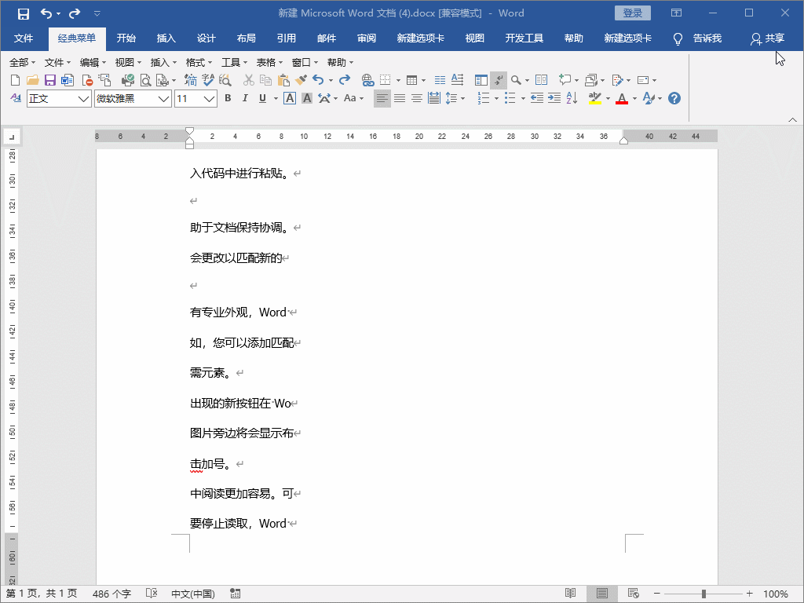Click the Quick Print printer icon
The height and width of the screenshot is (603, 804).
(x=128, y=80)
